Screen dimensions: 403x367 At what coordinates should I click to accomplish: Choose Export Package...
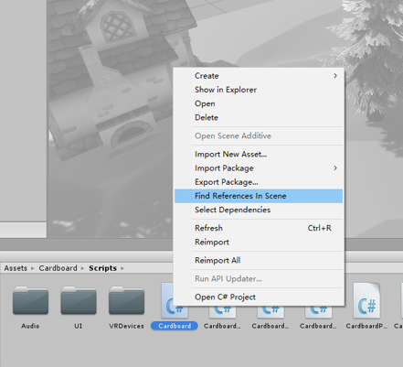point(259,182)
